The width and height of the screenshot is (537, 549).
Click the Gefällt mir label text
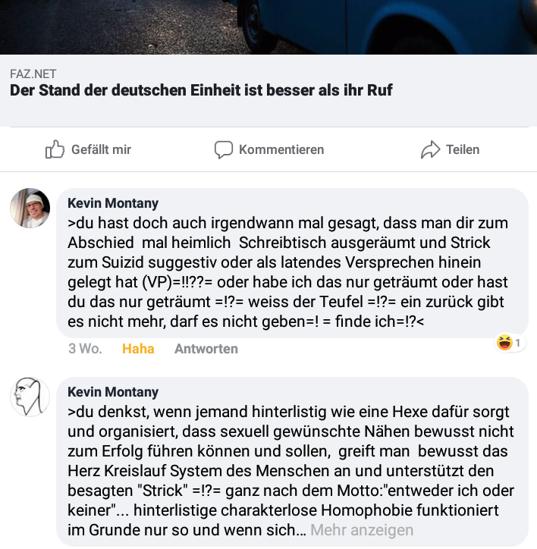[x=101, y=150]
